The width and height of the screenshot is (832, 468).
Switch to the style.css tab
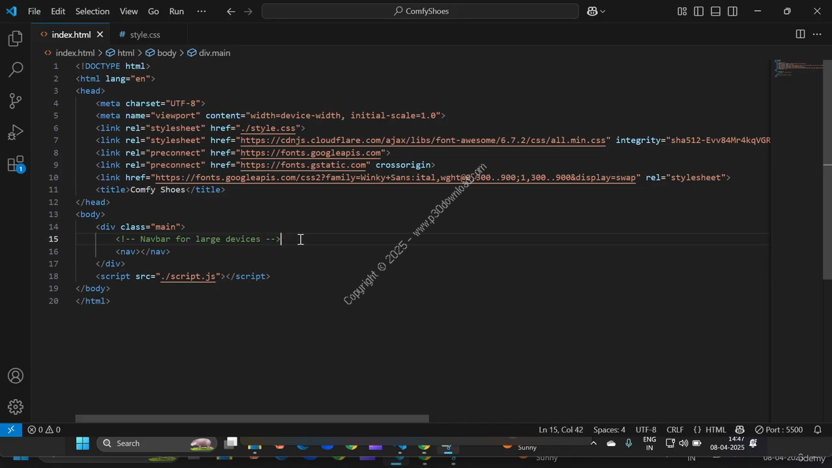coord(144,34)
